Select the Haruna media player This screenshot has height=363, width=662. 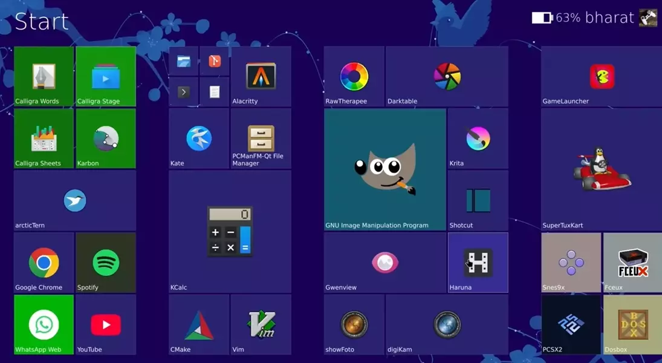coord(477,261)
